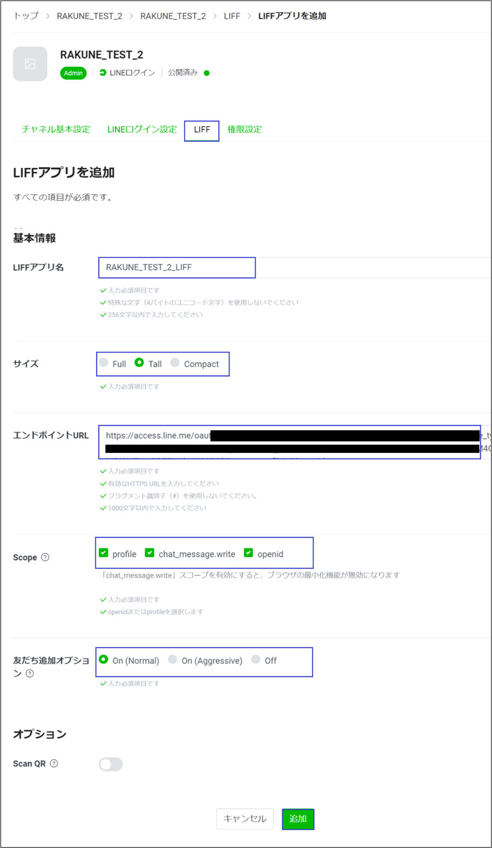Uncheck the openid scope checkbox
Screen dimensions: 492x848
tap(248, 553)
